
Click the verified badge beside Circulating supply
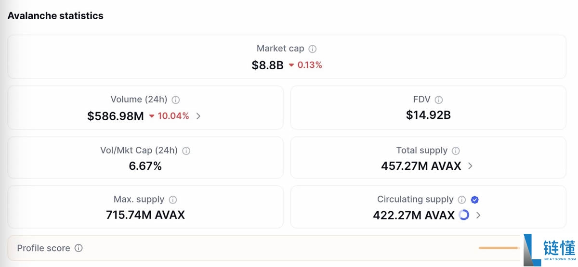point(474,200)
